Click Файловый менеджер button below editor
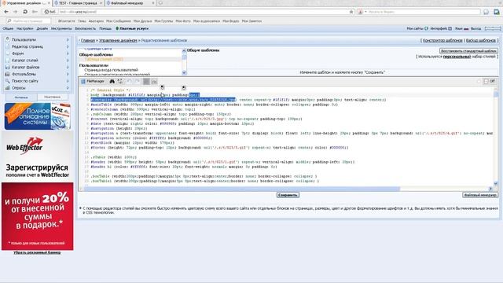The width and height of the screenshot is (503, 283). [480, 195]
